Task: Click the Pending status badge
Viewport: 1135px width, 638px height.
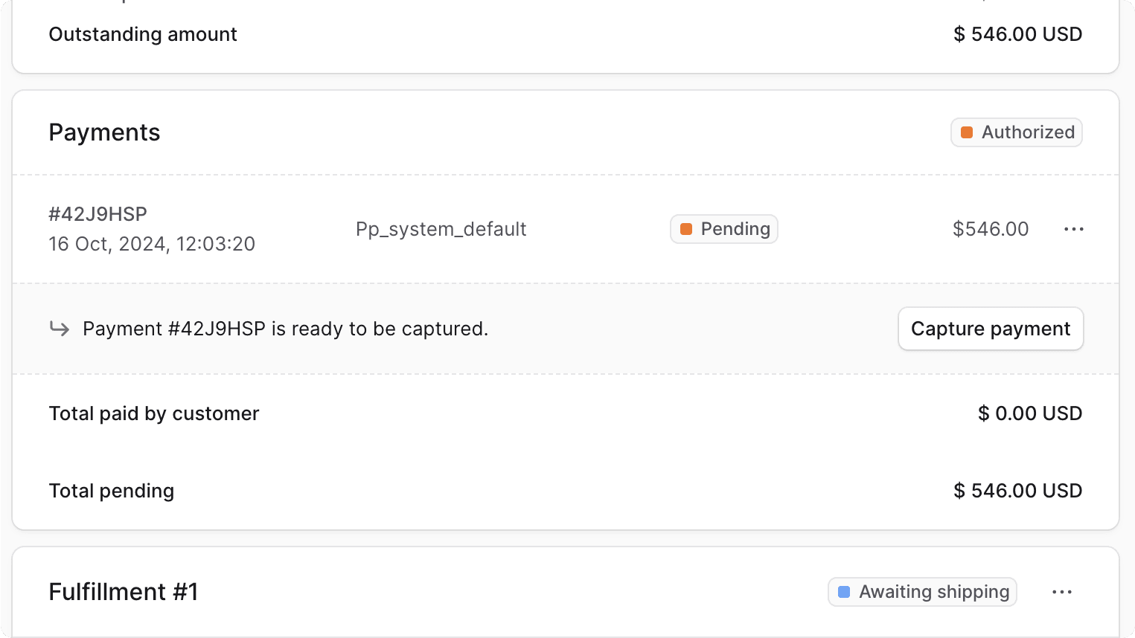Action: pyautogui.click(x=723, y=229)
